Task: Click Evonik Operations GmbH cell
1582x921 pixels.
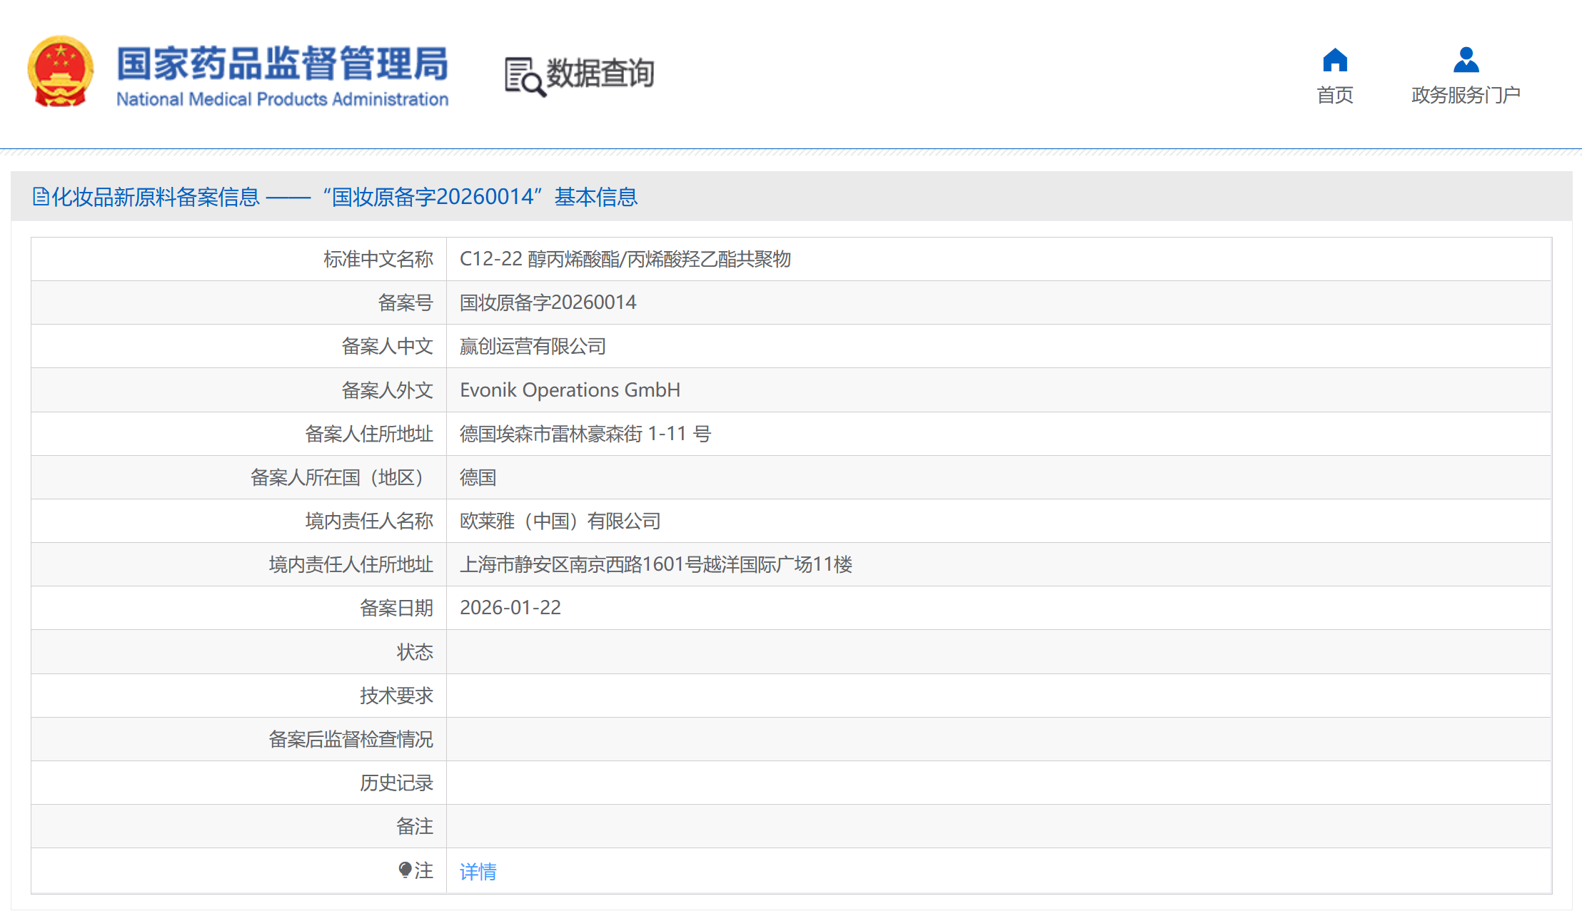Action: 570,390
